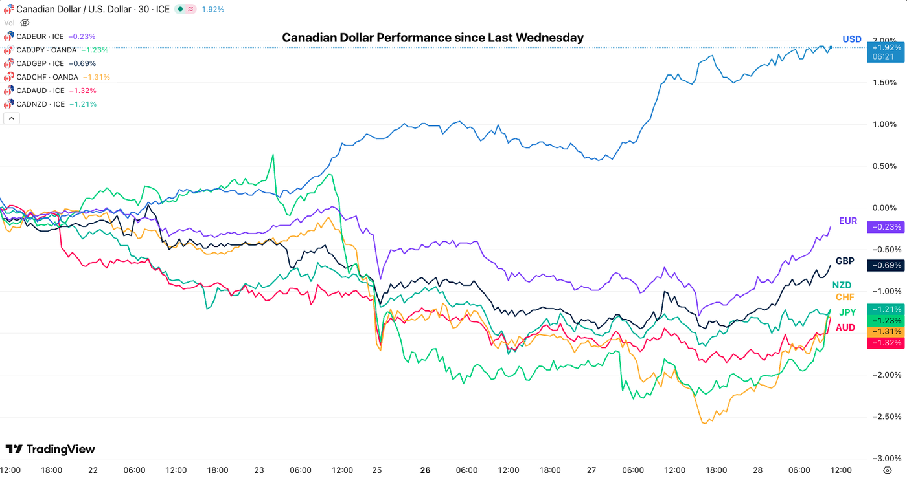Collapse the symbol legend panel
The height and width of the screenshot is (478, 907).
point(11,118)
